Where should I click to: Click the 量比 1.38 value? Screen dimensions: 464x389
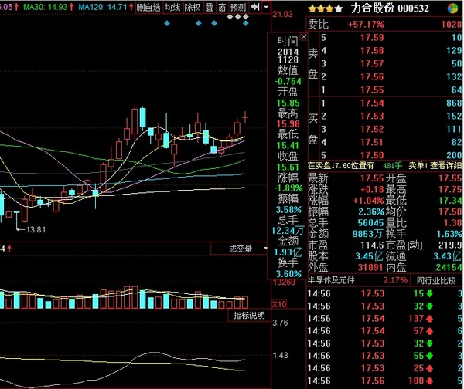452,222
